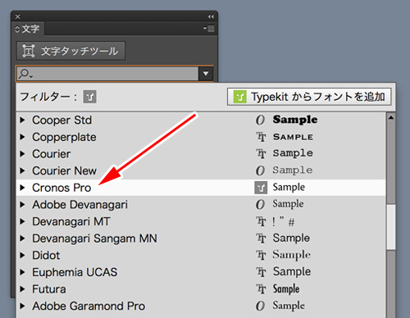Pick the Courier font name
410x318 pixels.
coord(52,154)
